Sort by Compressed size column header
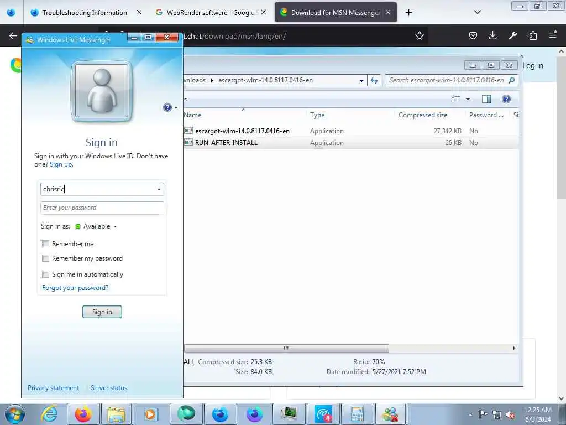This screenshot has height=425, width=566. 423,115
